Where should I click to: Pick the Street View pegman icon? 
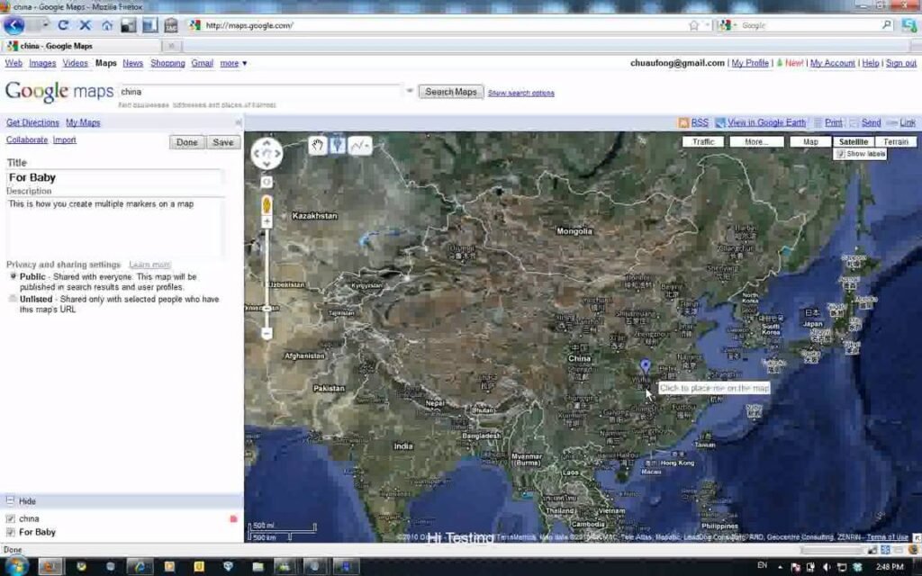click(x=267, y=205)
